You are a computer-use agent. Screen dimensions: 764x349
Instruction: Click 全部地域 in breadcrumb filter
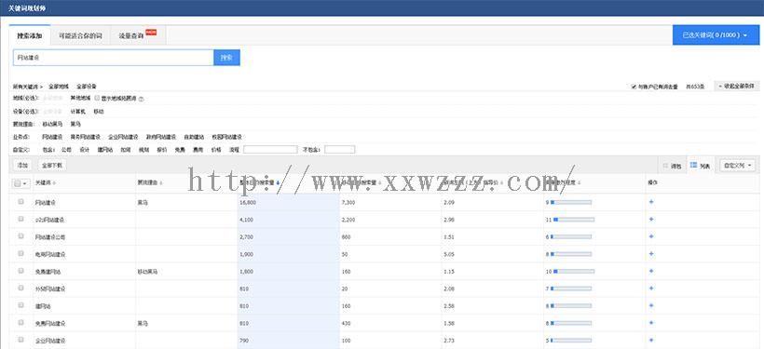pyautogui.click(x=59, y=87)
